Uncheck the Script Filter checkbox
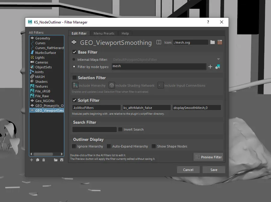 (x=74, y=100)
